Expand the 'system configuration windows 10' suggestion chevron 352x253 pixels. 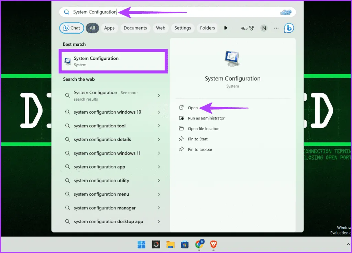point(159,112)
